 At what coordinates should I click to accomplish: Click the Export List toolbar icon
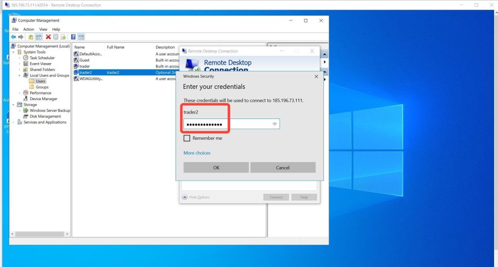tap(63, 37)
